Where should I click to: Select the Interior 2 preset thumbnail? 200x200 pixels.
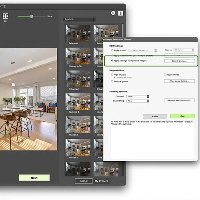pyautogui.click(x=78, y=124)
